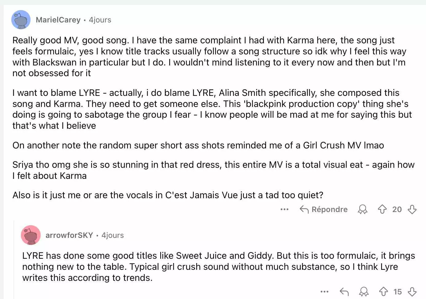The width and height of the screenshot is (426, 299).
Task: Click the vote score 15
Action: [398, 291]
